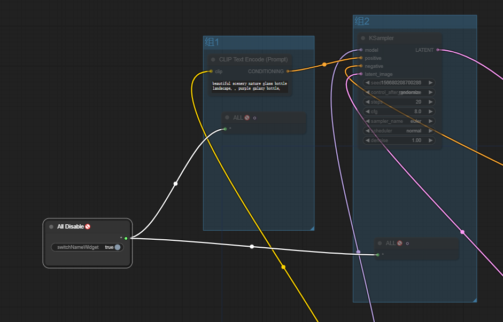
Task: Click the KSampler LATENT output port
Action: tap(438, 50)
